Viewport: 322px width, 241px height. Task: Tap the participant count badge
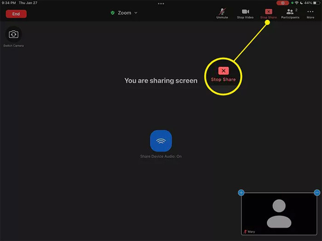click(297, 9)
